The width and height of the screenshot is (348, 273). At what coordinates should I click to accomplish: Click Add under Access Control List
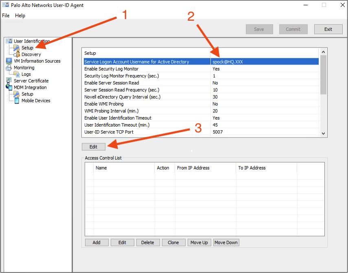96,243
